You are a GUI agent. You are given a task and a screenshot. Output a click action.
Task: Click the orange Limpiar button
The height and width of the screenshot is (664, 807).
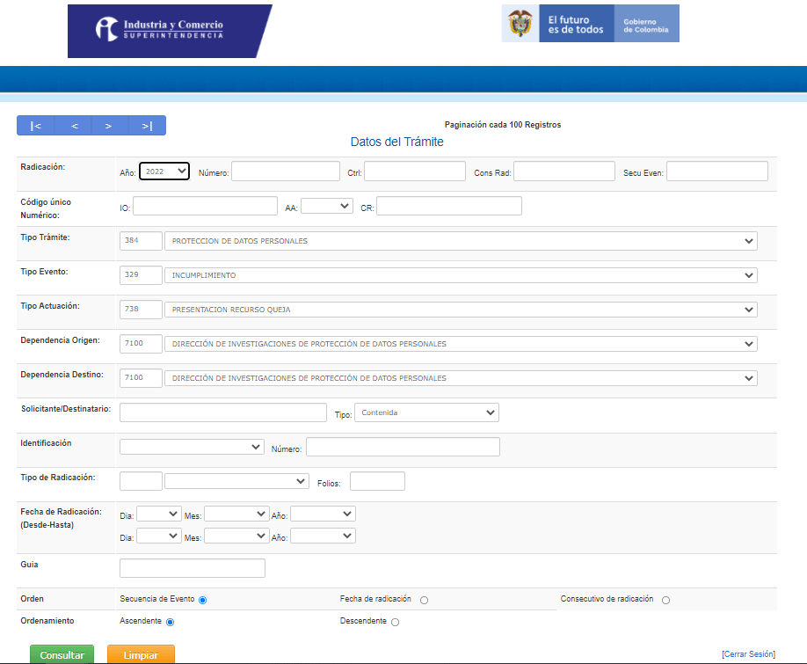(141, 655)
